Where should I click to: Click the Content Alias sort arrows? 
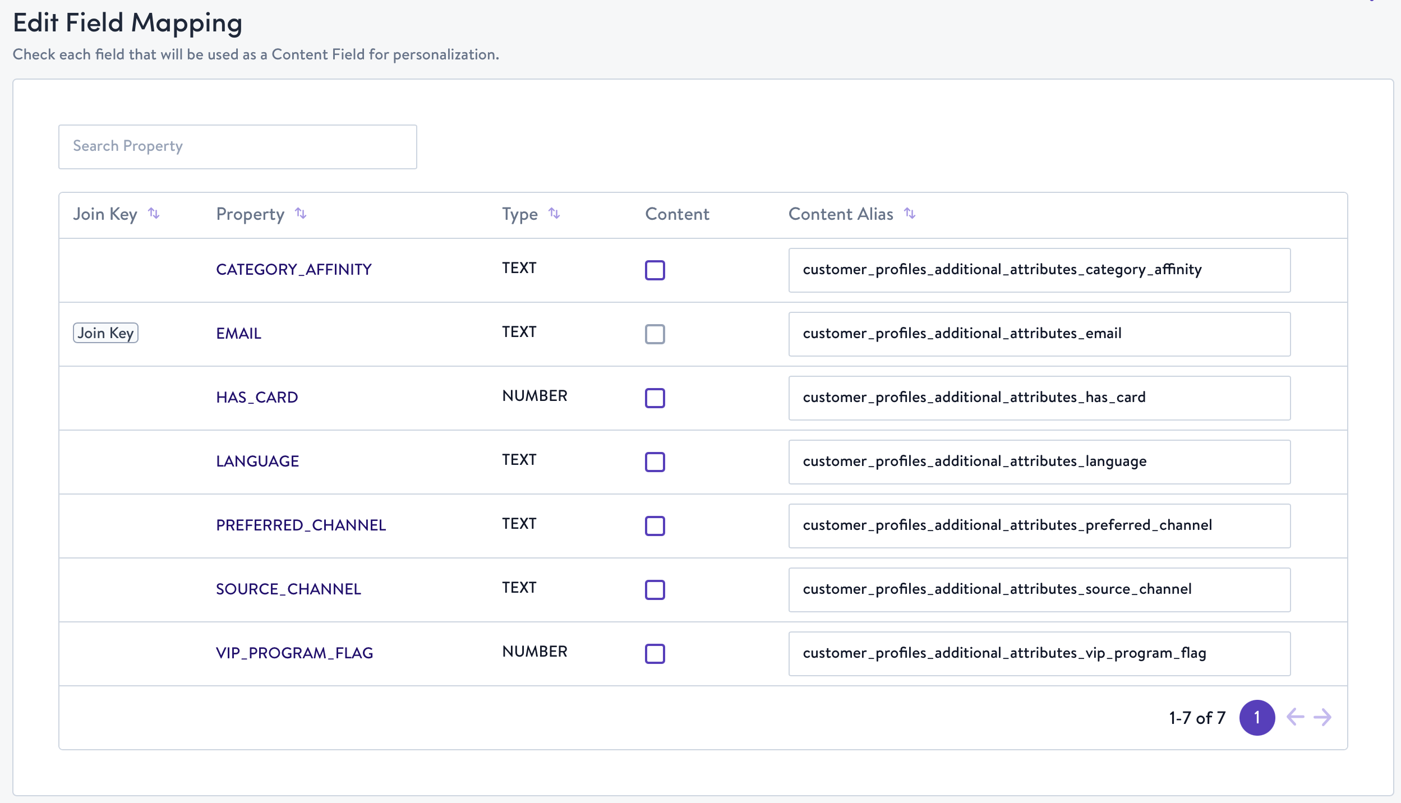[910, 214]
